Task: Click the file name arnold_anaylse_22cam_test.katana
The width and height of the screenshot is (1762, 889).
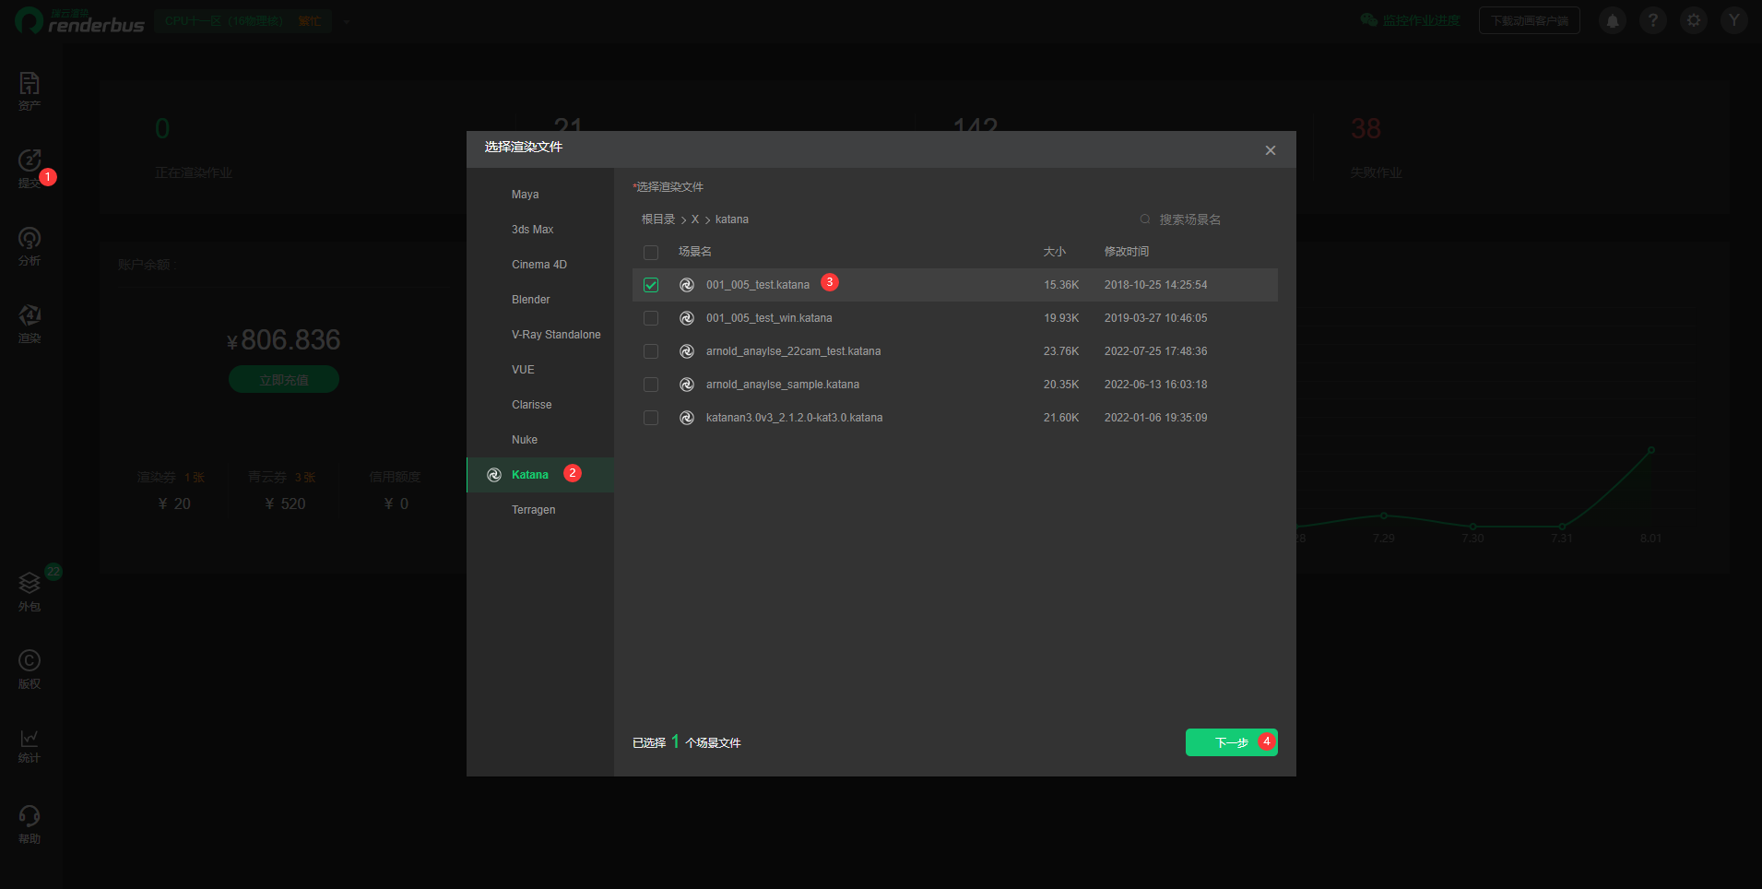Action: [x=793, y=351]
